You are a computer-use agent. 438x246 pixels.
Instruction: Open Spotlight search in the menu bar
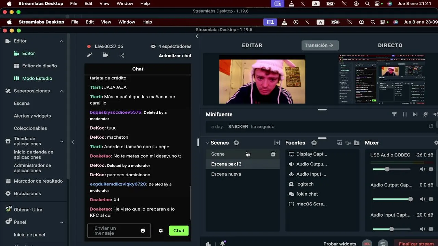tap(373, 22)
